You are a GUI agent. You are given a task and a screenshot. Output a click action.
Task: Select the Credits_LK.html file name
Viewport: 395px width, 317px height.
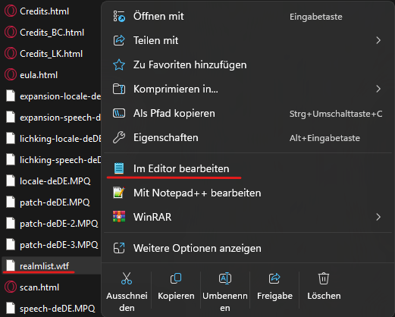[51, 54]
